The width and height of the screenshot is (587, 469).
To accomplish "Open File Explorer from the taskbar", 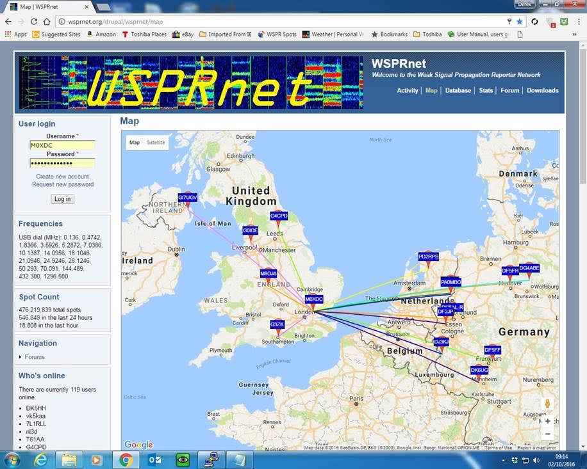I will coord(69,459).
